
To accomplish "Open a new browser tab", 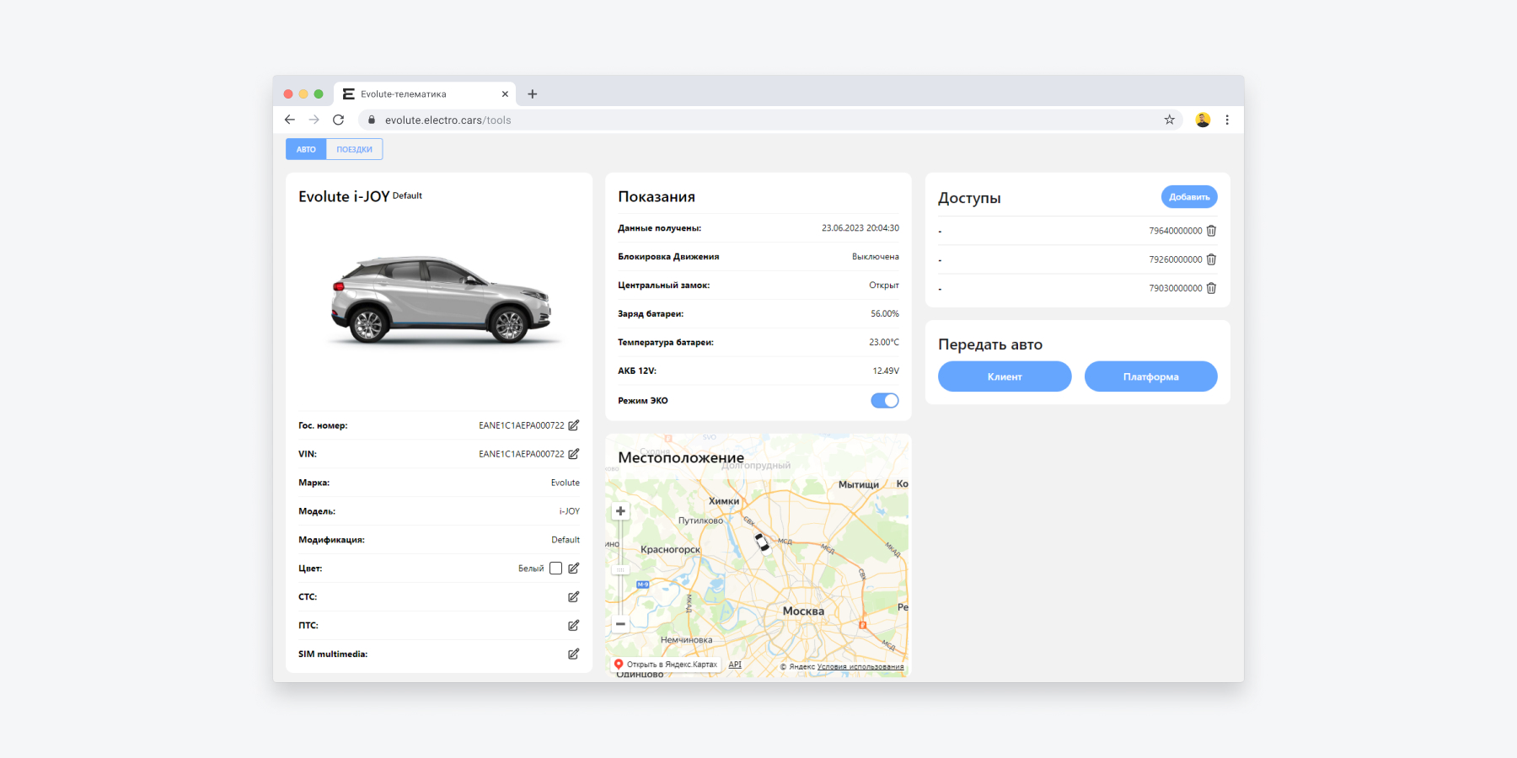I will pyautogui.click(x=532, y=94).
